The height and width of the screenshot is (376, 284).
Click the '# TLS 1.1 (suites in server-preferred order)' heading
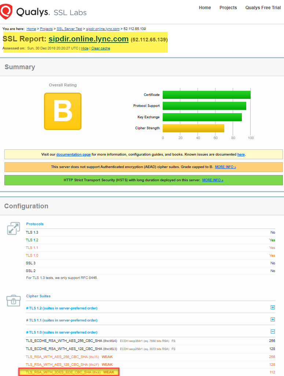pos(62,320)
